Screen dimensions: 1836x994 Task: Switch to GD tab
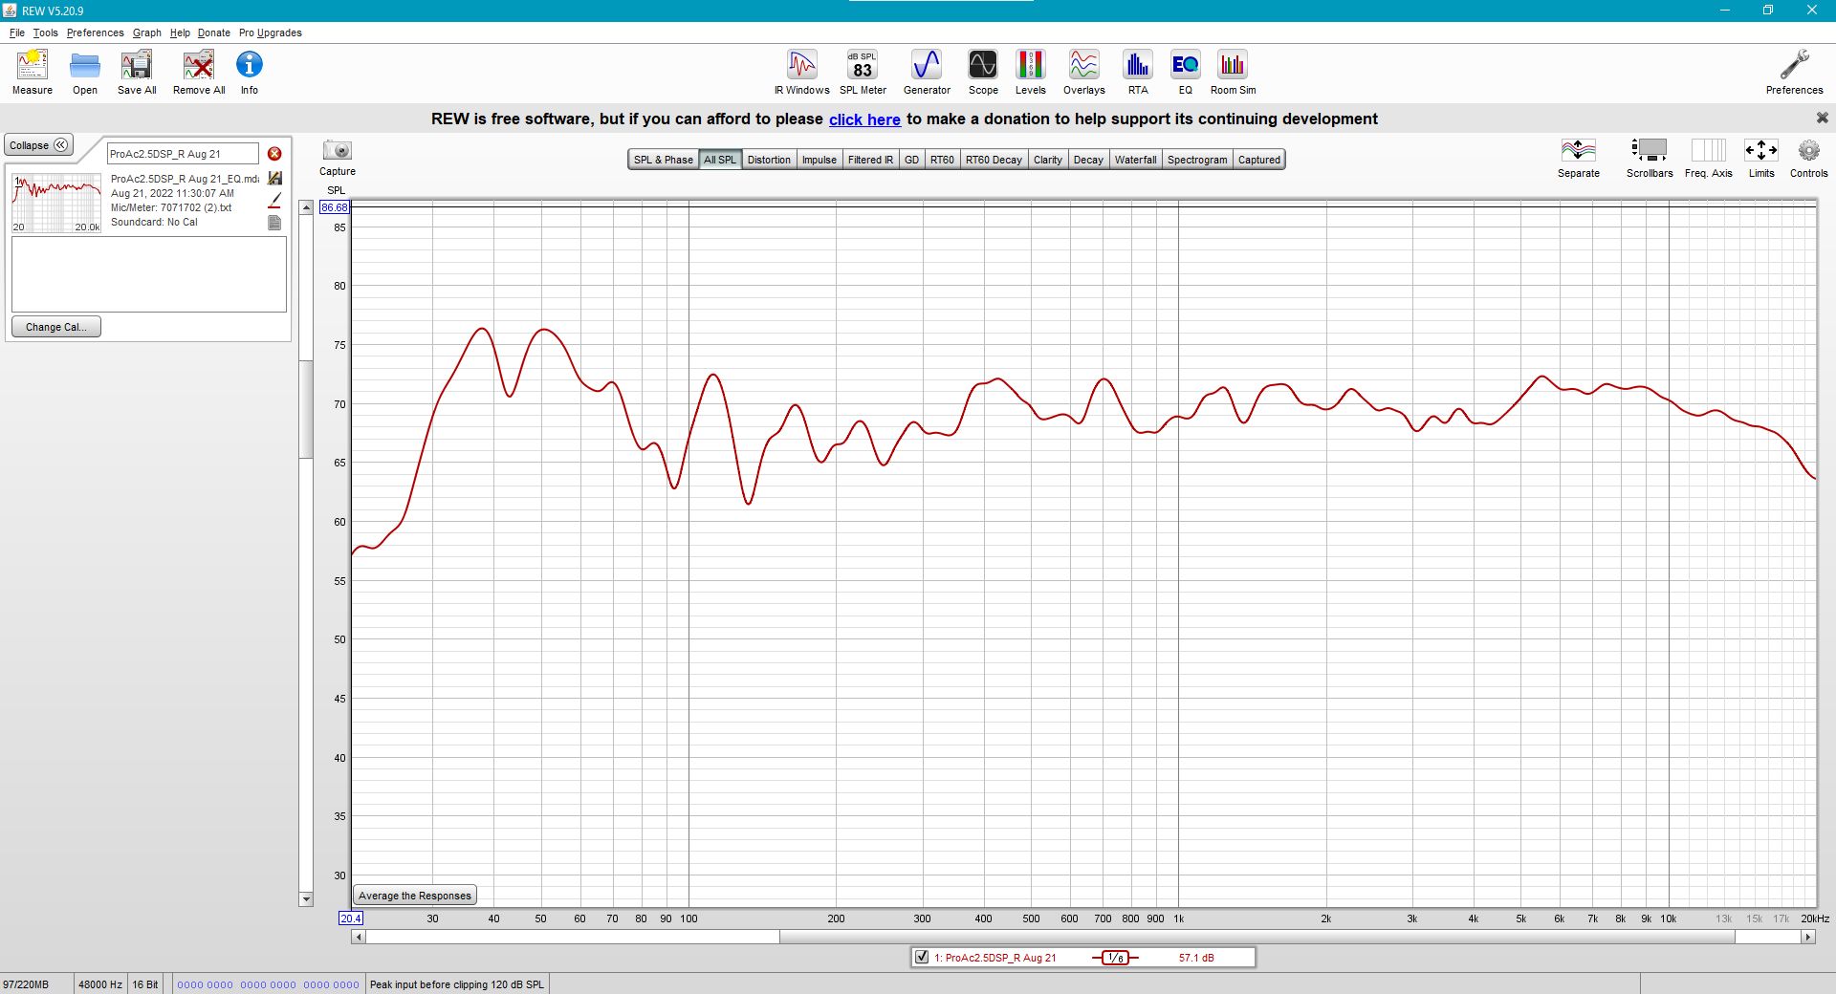click(911, 160)
